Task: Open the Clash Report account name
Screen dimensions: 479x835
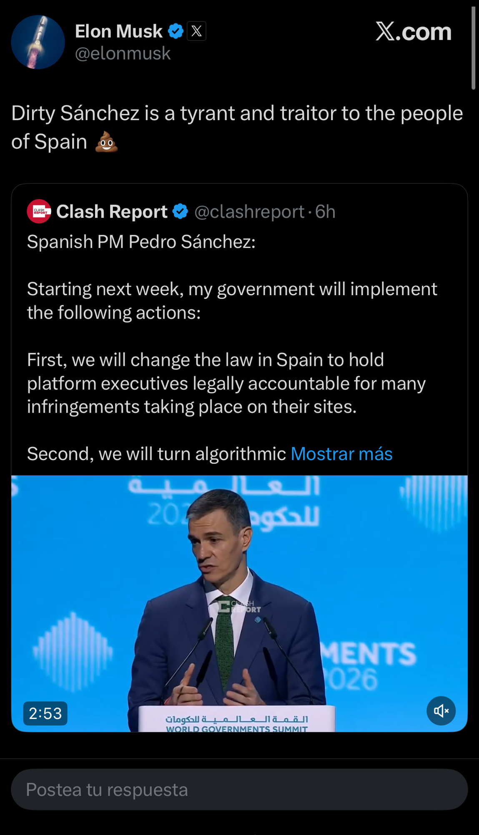Action: click(112, 212)
